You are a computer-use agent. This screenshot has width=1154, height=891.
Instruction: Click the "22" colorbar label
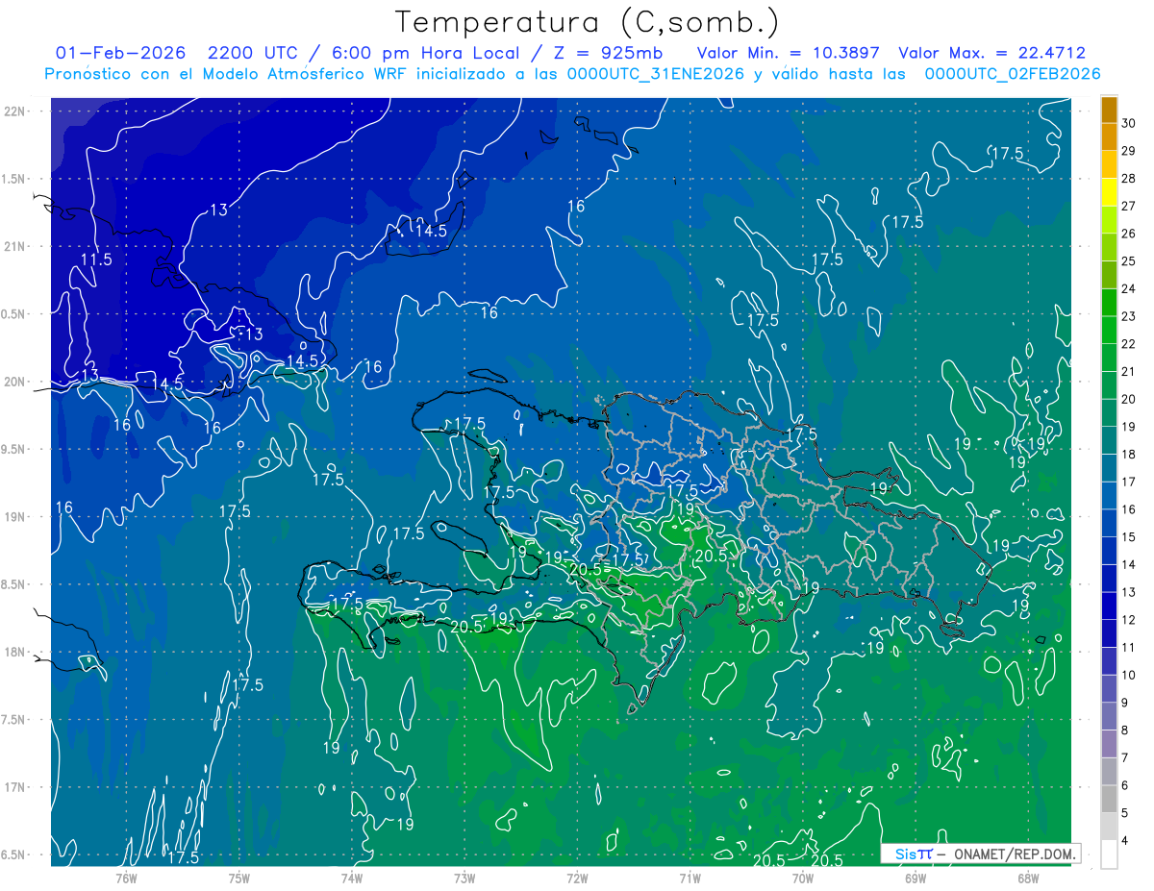pos(1128,344)
